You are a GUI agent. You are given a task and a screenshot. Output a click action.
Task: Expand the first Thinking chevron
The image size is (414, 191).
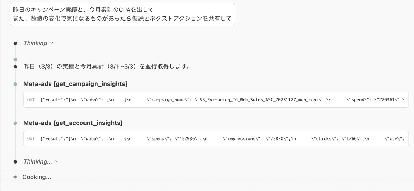pos(52,43)
